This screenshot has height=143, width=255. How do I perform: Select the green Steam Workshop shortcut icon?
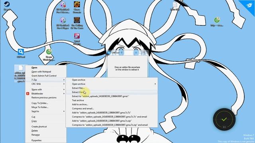[x=49, y=52]
